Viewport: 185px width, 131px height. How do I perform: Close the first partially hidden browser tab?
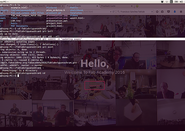pos(28,6)
